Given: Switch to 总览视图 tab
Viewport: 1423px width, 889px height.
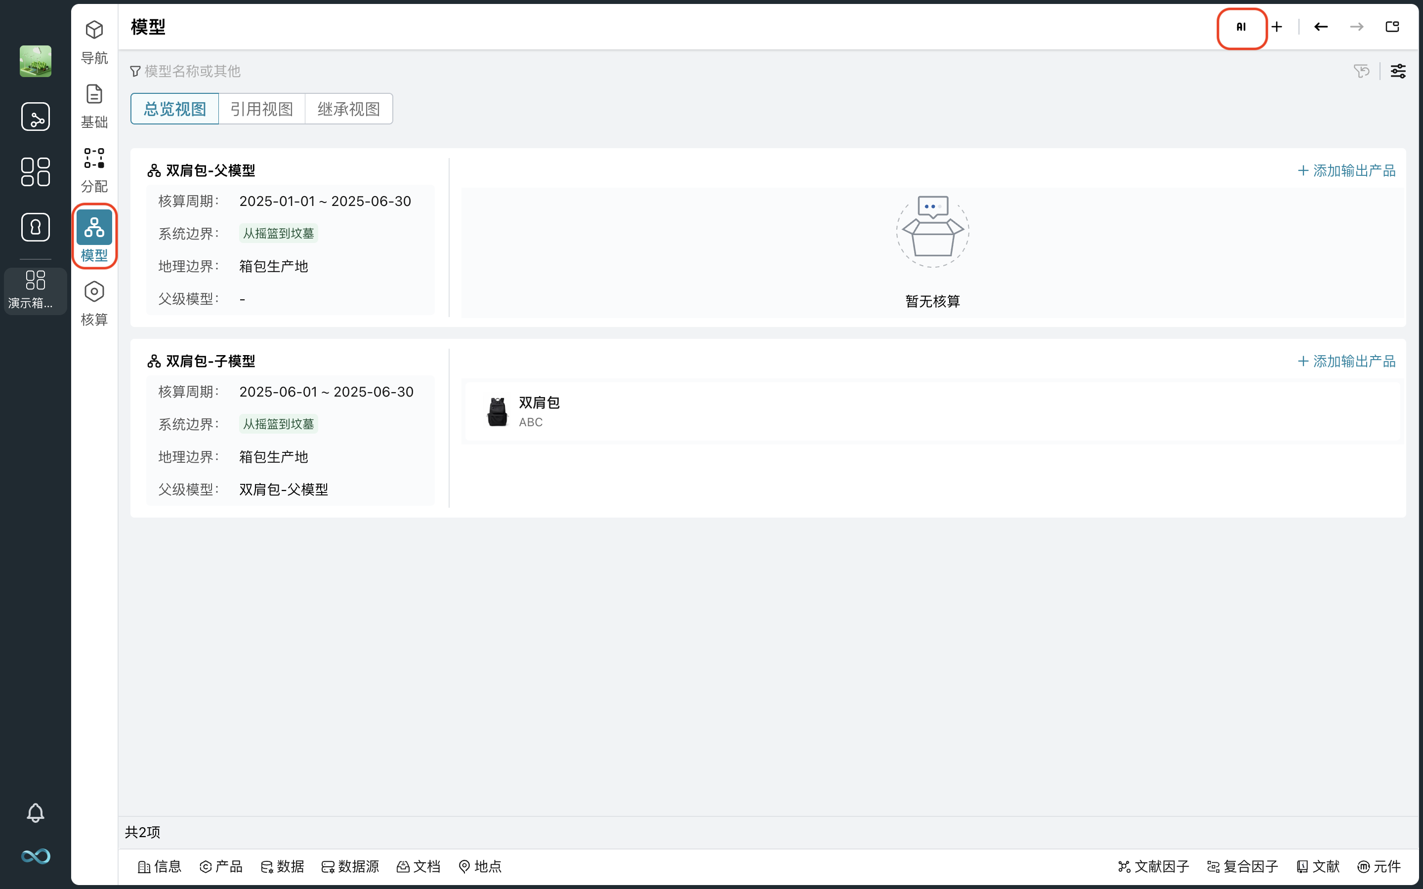Looking at the screenshot, I should 174,109.
